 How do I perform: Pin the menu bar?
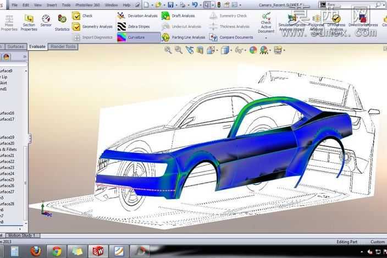click(137, 5)
